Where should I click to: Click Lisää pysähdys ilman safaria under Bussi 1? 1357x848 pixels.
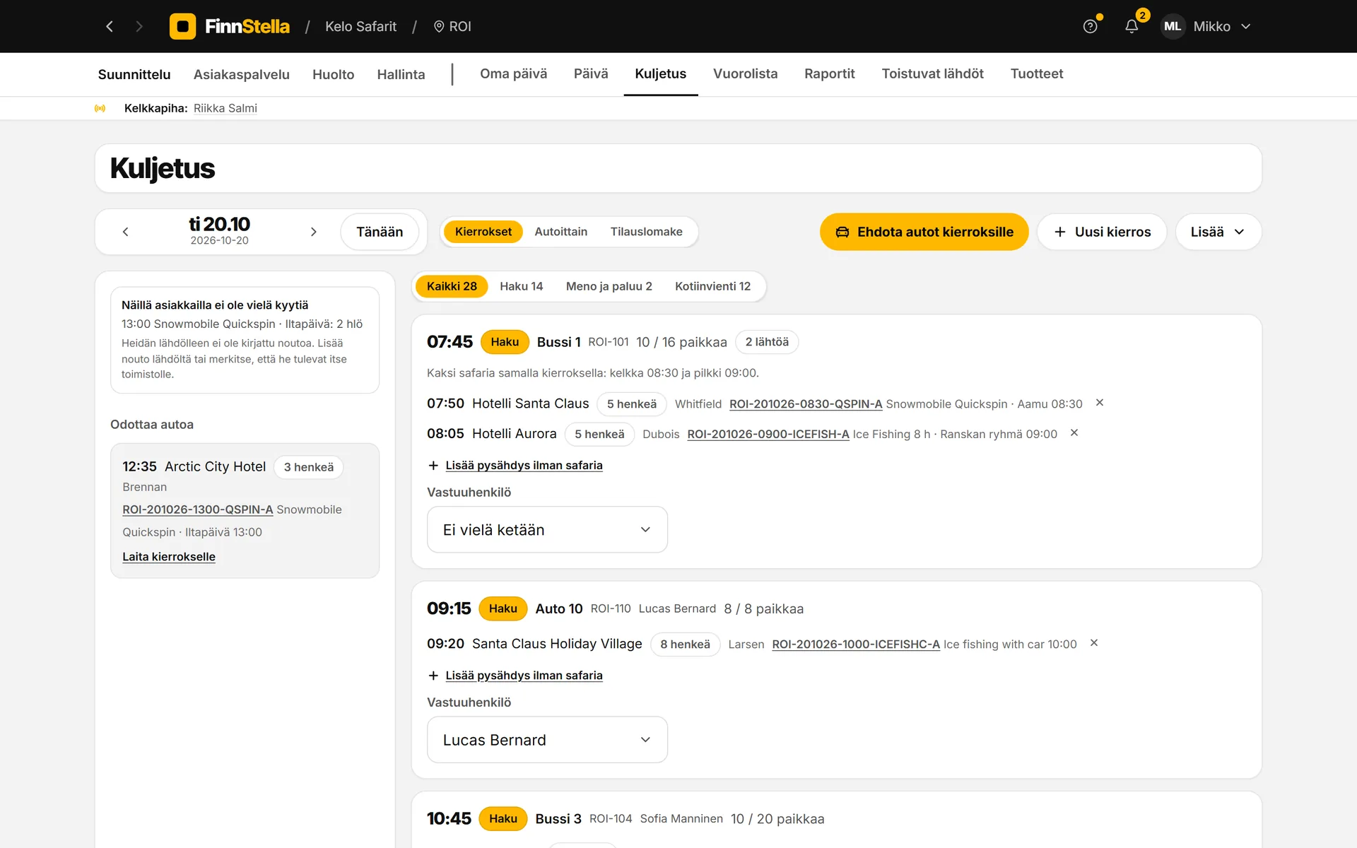[524, 465]
